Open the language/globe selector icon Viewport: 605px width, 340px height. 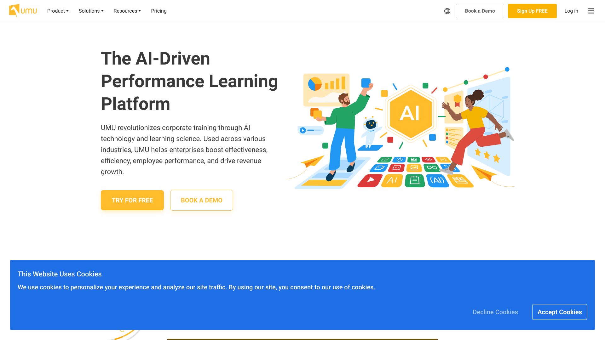point(447,11)
